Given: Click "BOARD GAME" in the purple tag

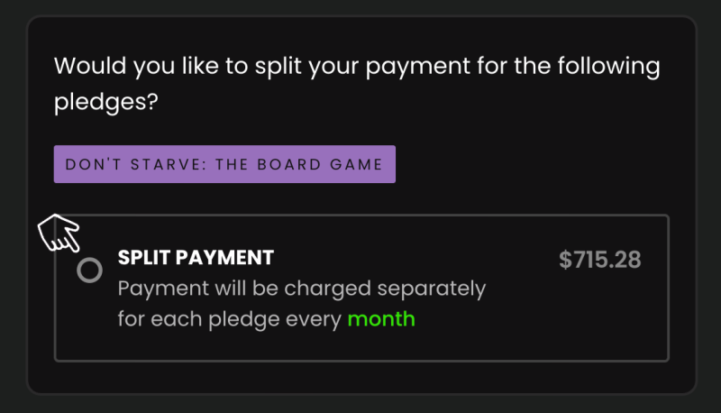Looking at the screenshot, I should (x=334, y=165).
